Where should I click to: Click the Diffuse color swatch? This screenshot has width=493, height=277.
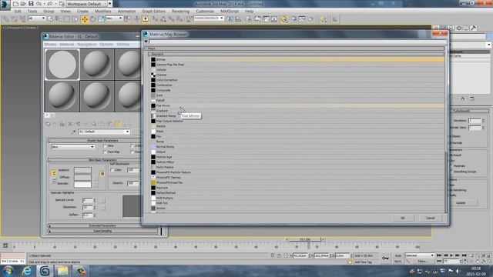click(x=82, y=178)
